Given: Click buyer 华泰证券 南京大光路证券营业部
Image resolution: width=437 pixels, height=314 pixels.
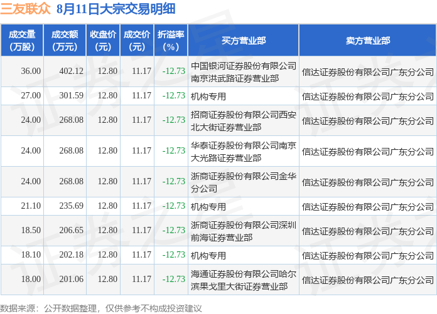Looking at the screenshot, I should pyautogui.click(x=244, y=152).
